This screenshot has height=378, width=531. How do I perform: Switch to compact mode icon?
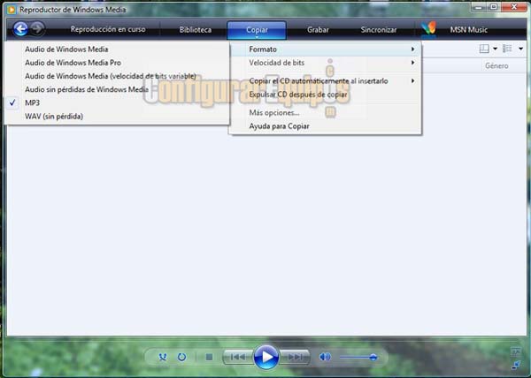point(516,365)
